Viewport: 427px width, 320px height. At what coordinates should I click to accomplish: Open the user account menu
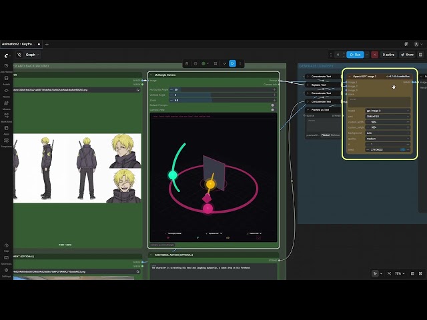418,44
